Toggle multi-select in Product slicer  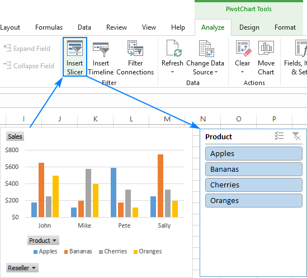click(x=279, y=136)
